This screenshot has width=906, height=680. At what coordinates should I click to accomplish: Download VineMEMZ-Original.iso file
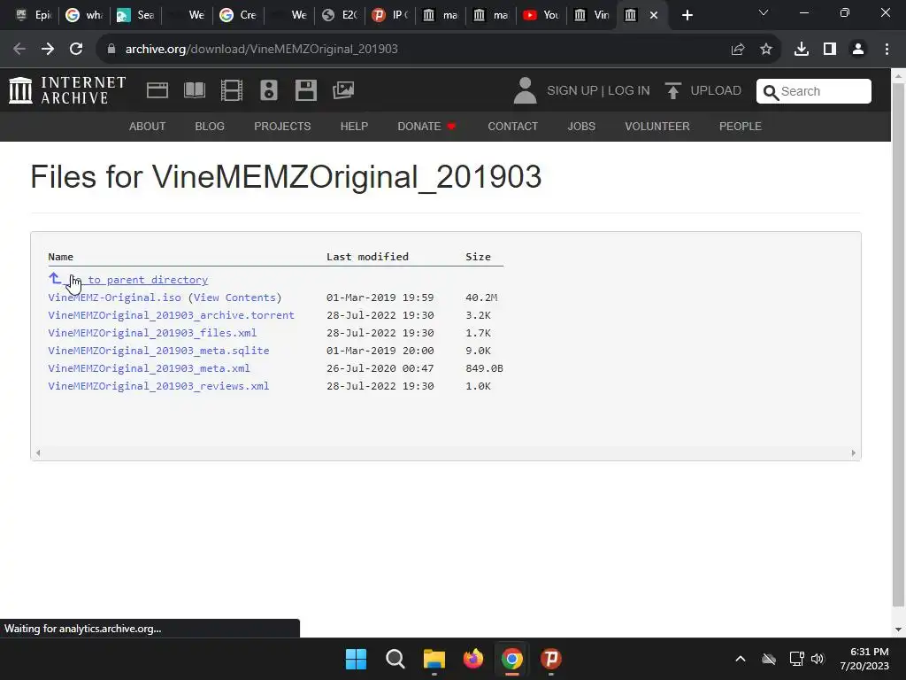point(114,297)
